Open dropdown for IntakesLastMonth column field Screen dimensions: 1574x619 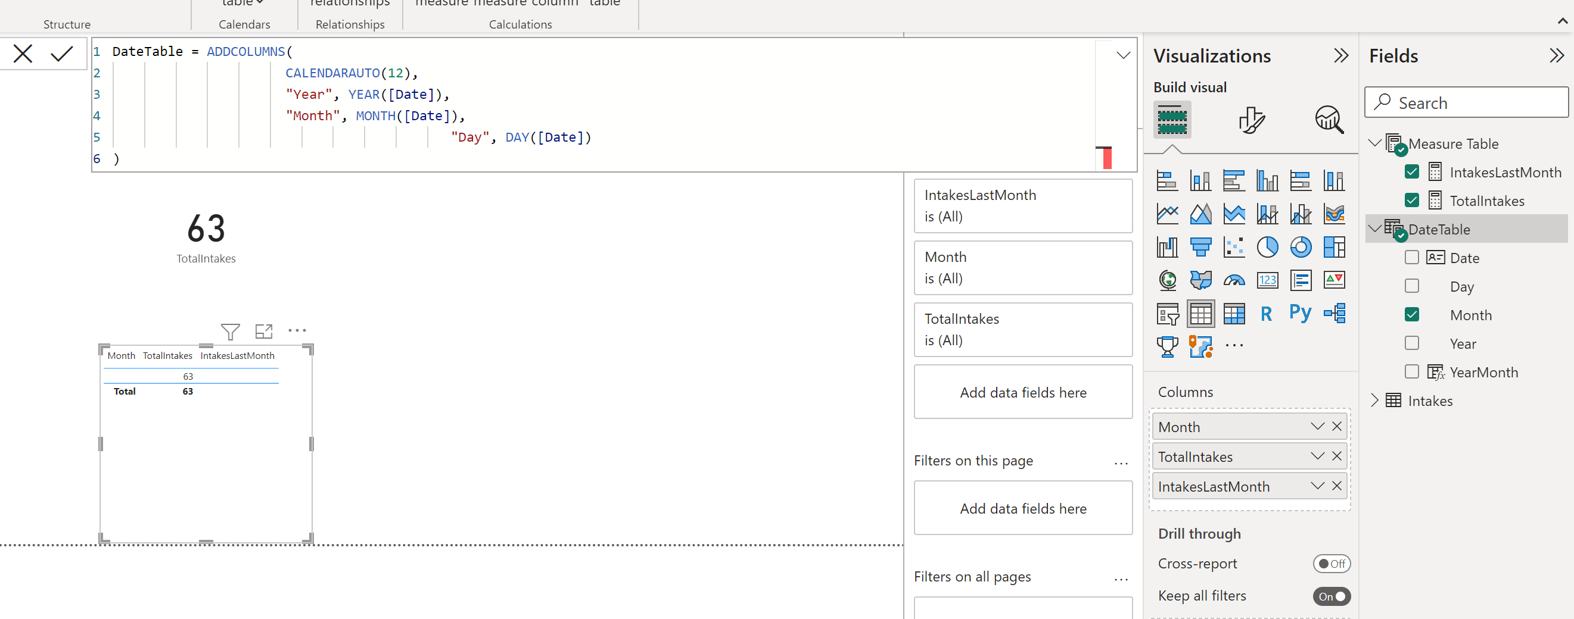(x=1317, y=486)
